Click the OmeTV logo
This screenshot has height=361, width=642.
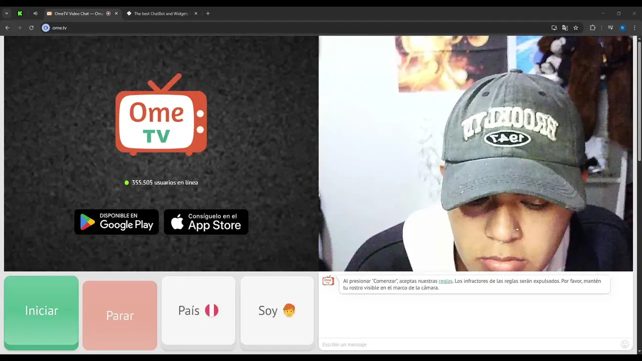(161, 115)
